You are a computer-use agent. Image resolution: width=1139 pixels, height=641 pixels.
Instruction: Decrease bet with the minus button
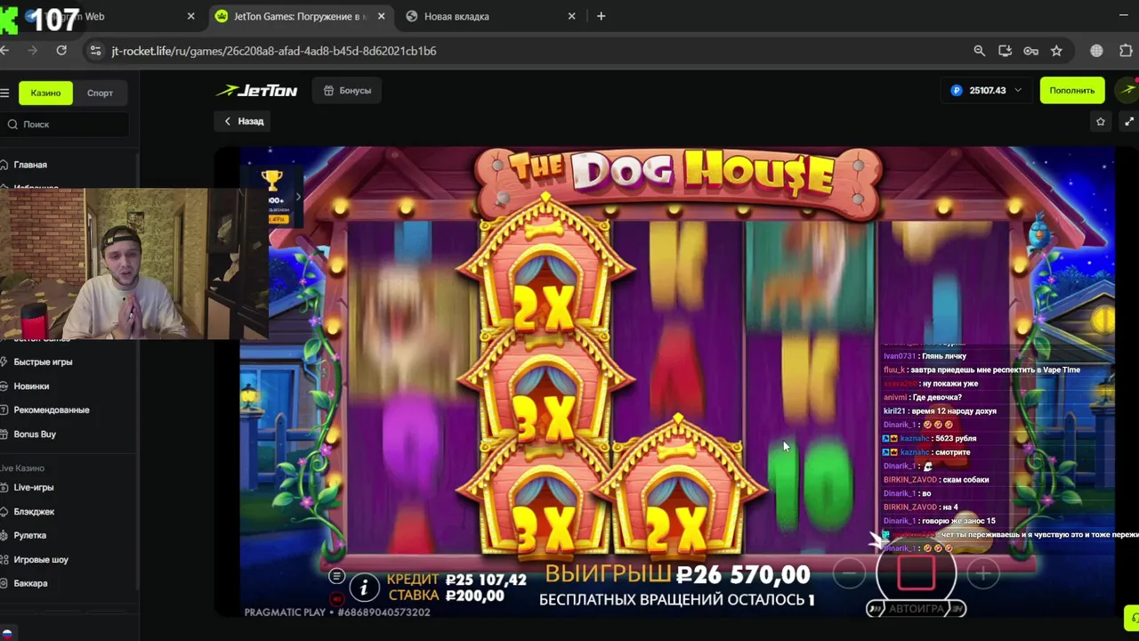[x=848, y=575]
